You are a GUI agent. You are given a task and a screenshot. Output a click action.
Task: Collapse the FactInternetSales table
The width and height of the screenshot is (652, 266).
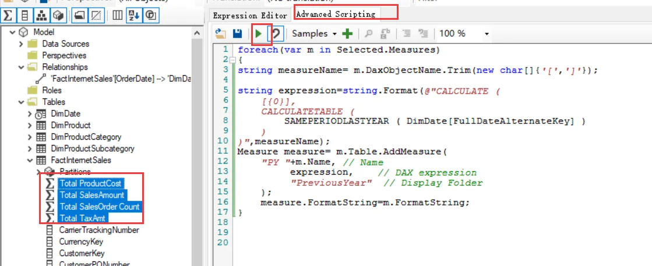30,160
